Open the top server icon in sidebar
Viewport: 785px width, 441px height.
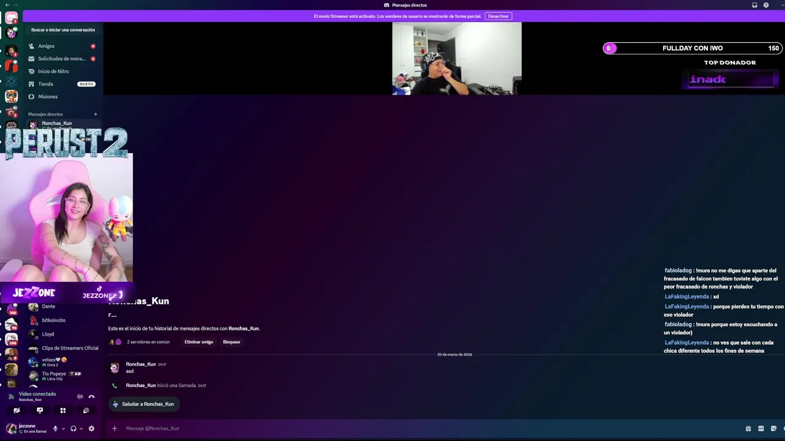pyautogui.click(x=12, y=18)
